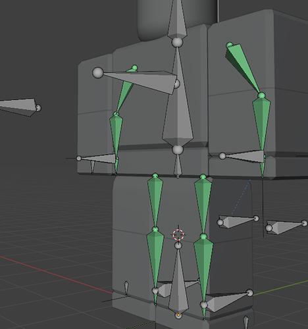
Task: Select the grey pole bone at far right edge
Action: pyautogui.click(x=285, y=227)
